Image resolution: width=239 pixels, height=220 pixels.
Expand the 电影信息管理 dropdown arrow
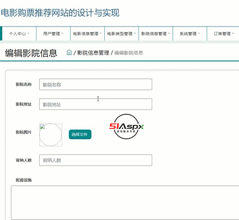pyautogui.click(x=101, y=33)
